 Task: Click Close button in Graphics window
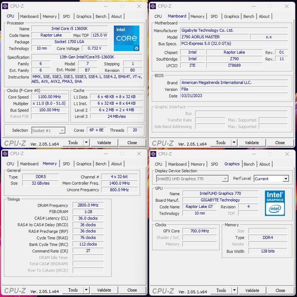click(280, 290)
